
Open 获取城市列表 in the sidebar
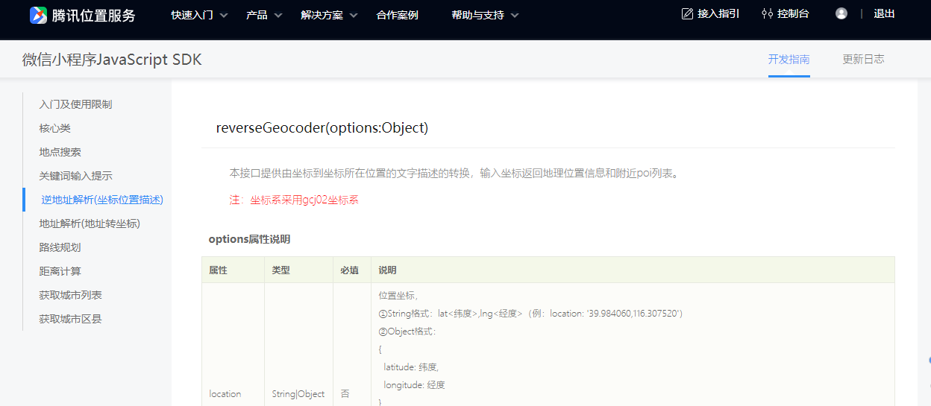[70, 295]
